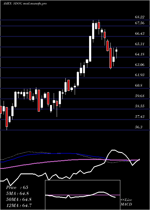The image size is (150, 210).
Task: Click the 5MA : 64.8 readout
Action: tap(17, 193)
